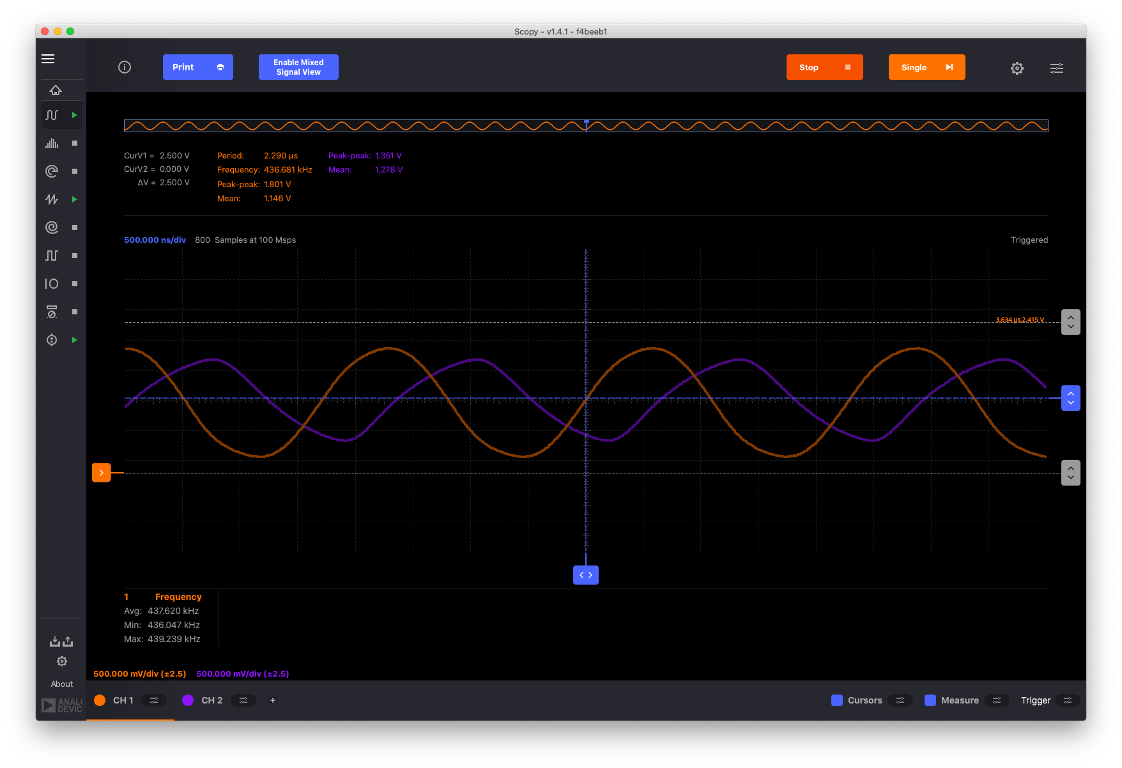Image resolution: width=1122 pixels, height=768 pixels.
Task: Start Logic Analyzer with its sidebar run toggle
Action: (75, 227)
